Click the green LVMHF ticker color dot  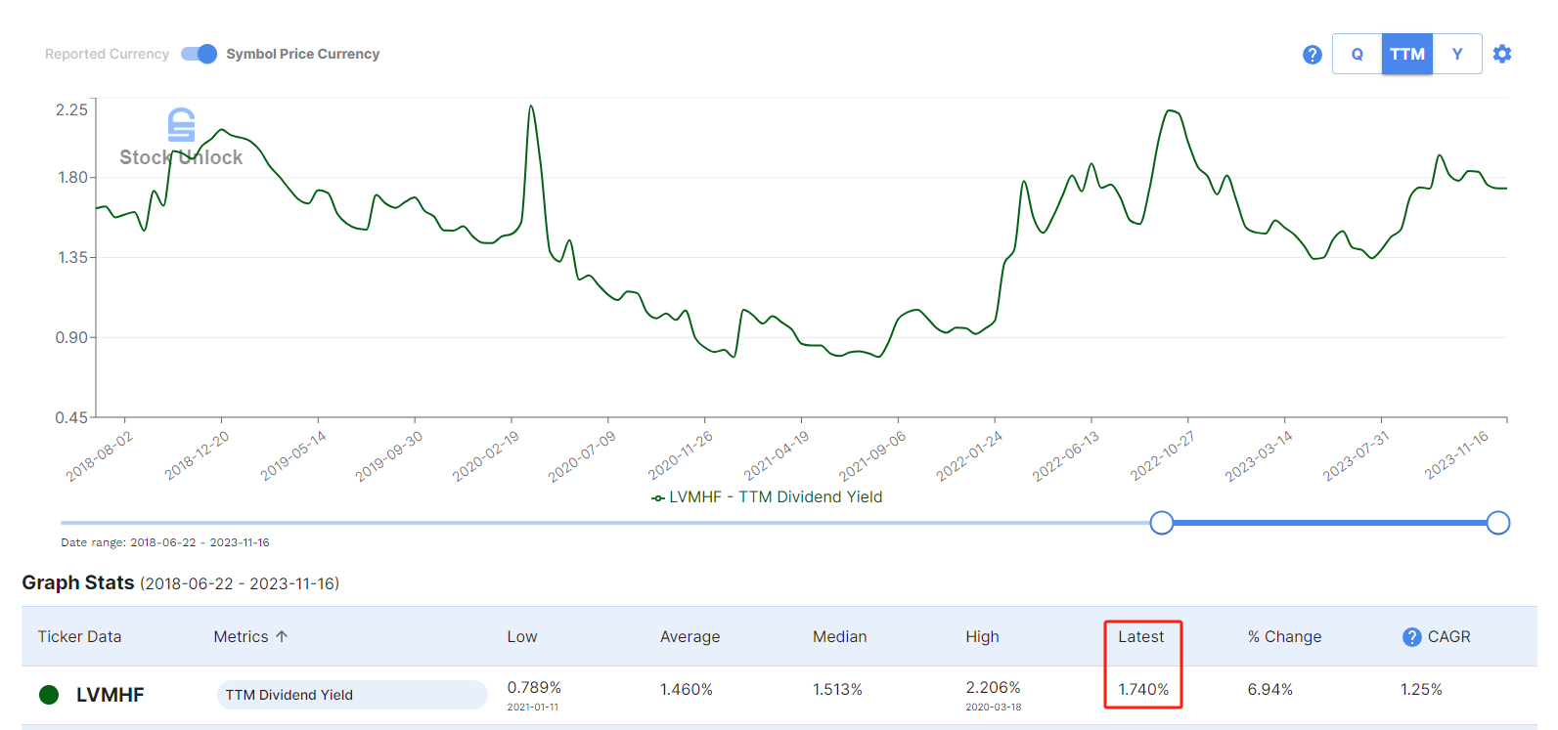click(x=49, y=695)
